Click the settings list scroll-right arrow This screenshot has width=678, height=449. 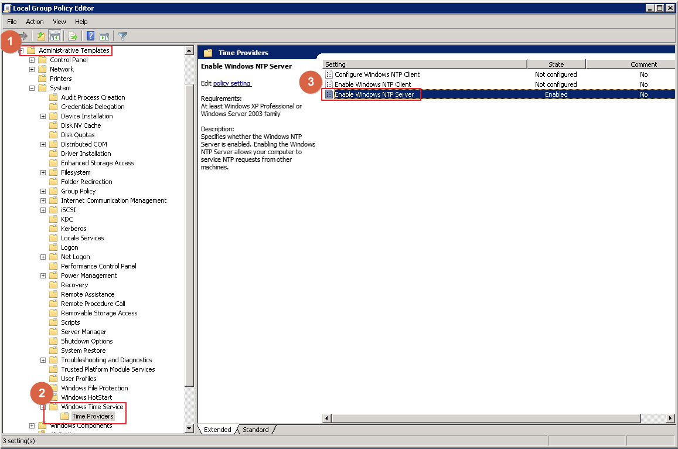coord(670,418)
